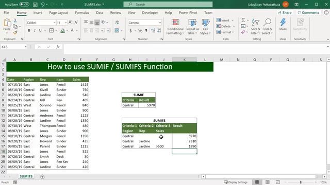Collapse the ribbon with the chevron
This screenshot has width=330, height=185.
(328, 40)
